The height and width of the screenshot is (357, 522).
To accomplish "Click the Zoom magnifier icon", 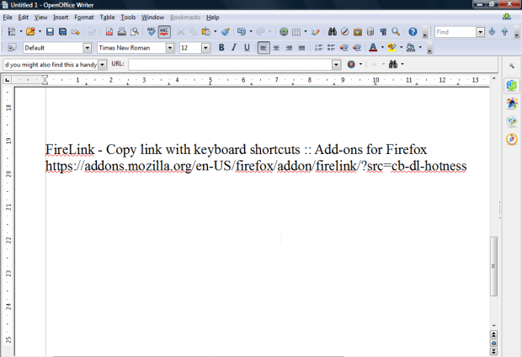I will tap(396, 32).
